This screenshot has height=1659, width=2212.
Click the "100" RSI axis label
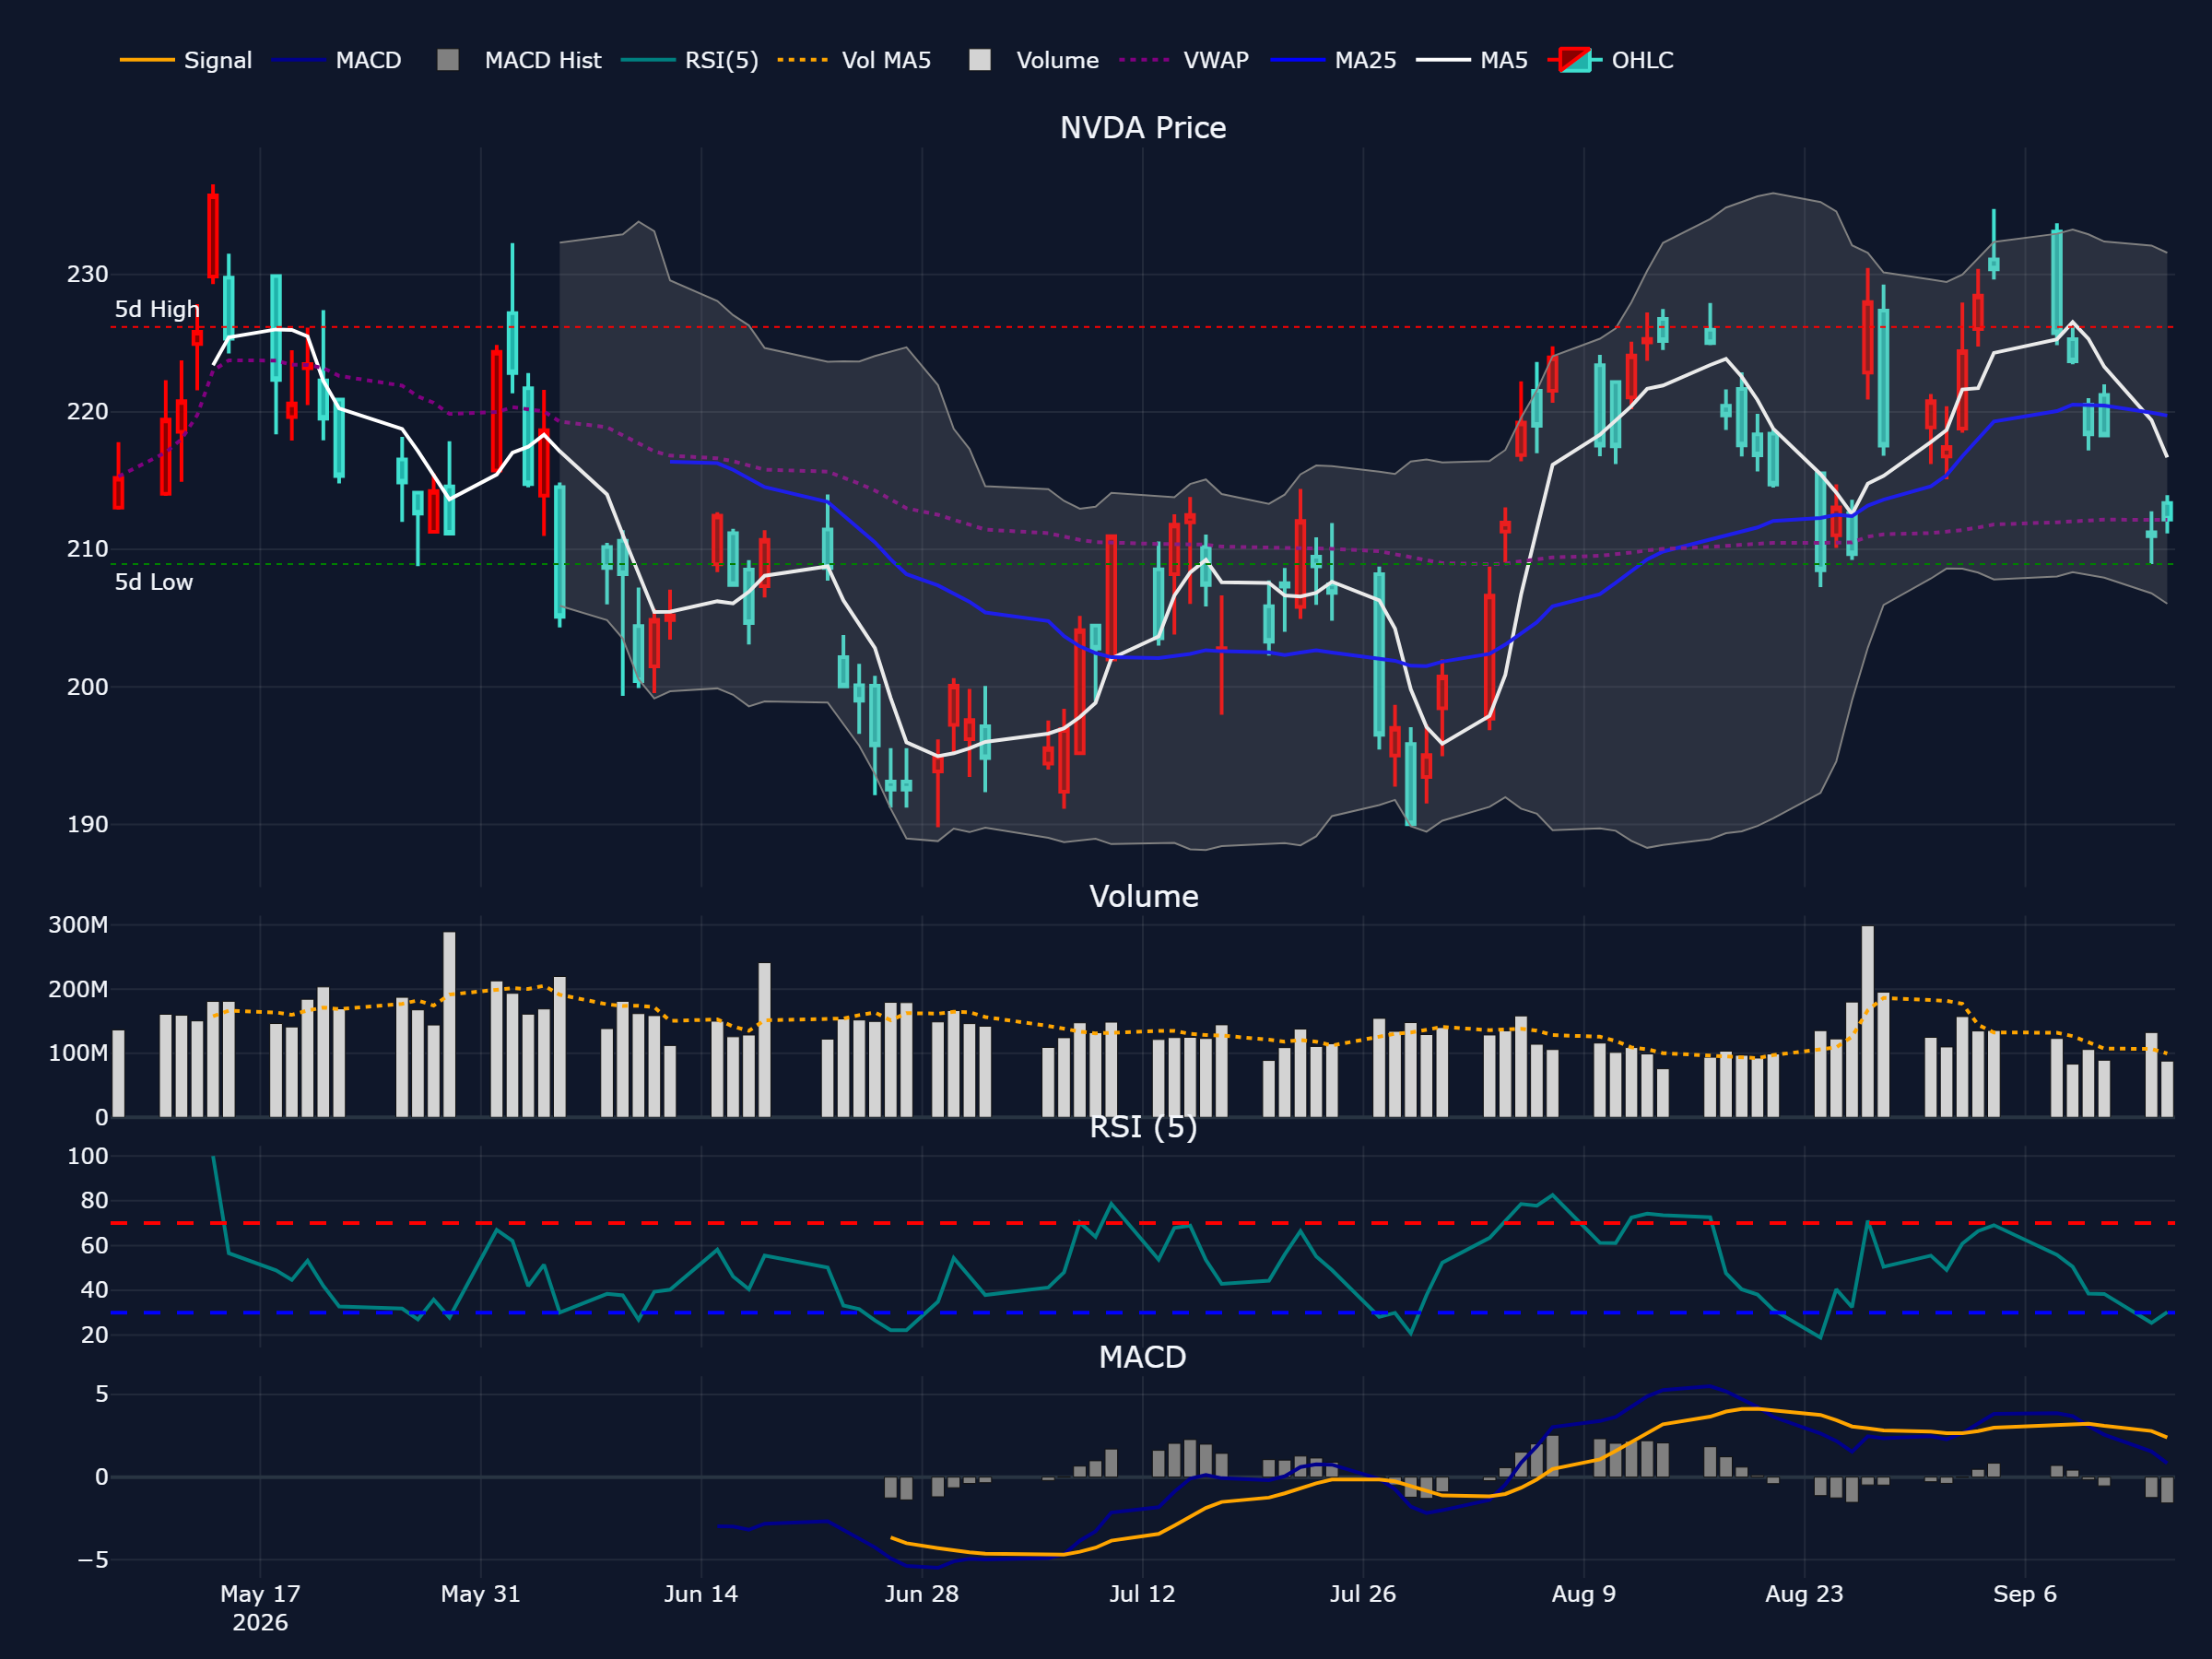[88, 1156]
